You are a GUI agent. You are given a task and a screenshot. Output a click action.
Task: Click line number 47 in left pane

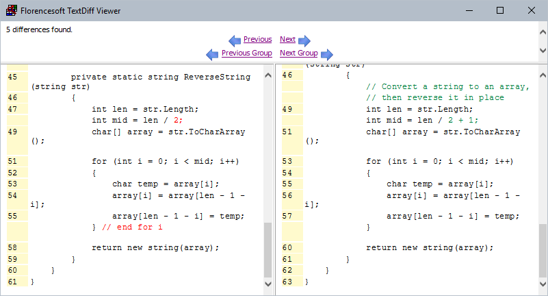coord(12,109)
